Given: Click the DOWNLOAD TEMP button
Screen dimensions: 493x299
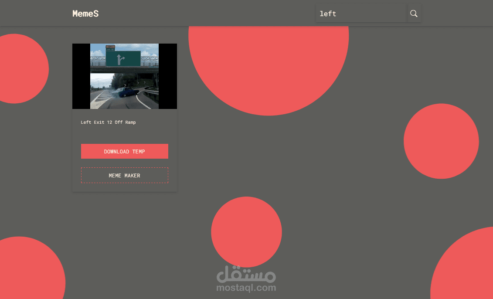Looking at the screenshot, I should [125, 151].
